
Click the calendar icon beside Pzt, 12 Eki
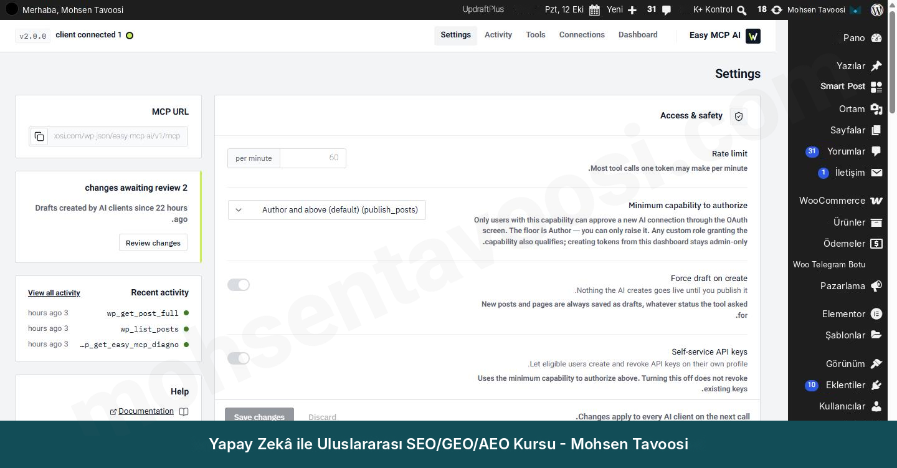point(594,10)
